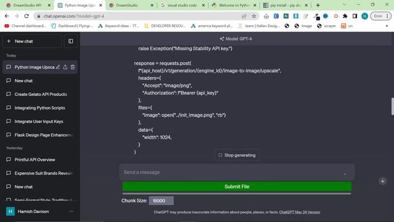Close the Python Image Upscale tab
Viewport: 394px width, 222px height.
pyautogui.click(x=100, y=6)
